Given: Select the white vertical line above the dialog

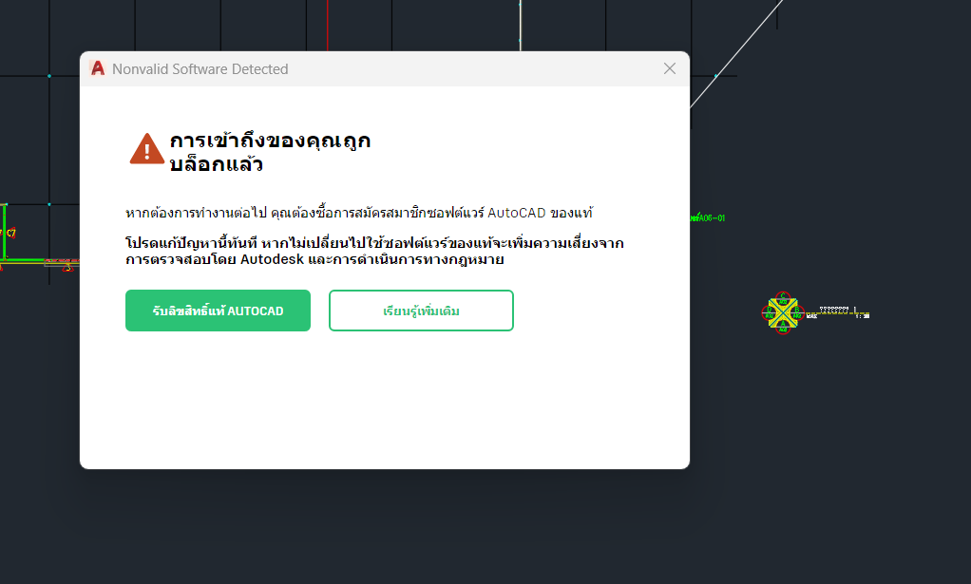Looking at the screenshot, I should pos(521,26).
